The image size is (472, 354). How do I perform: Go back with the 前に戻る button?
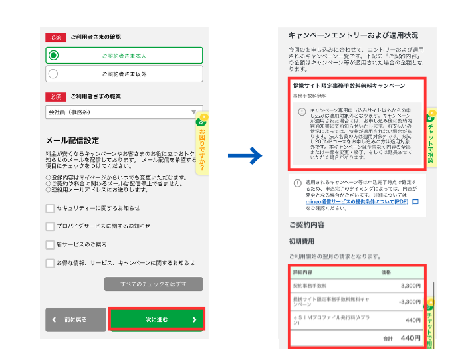point(76,319)
